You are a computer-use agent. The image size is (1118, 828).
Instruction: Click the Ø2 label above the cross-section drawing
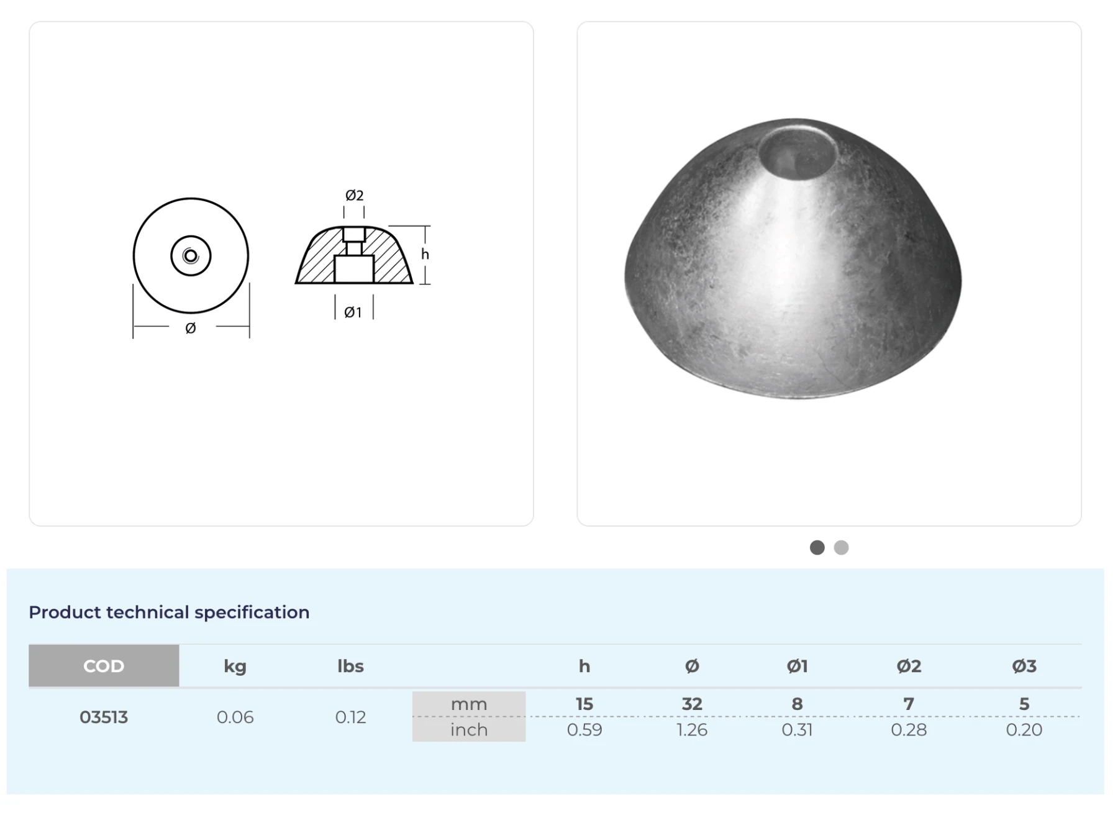coord(354,196)
